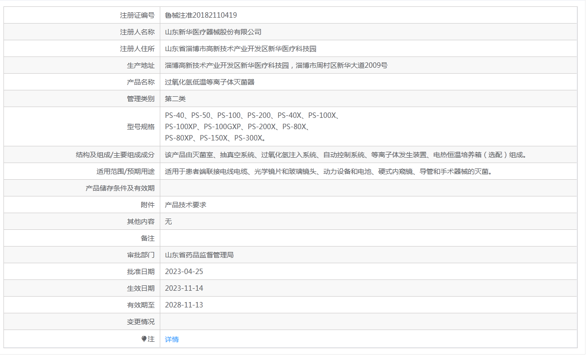
Task: Click the 结构及组成/主要组成成分 label
Action: (115, 155)
